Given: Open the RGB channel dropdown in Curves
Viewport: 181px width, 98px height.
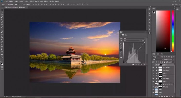Looking at the screenshot, I should point(132,41).
